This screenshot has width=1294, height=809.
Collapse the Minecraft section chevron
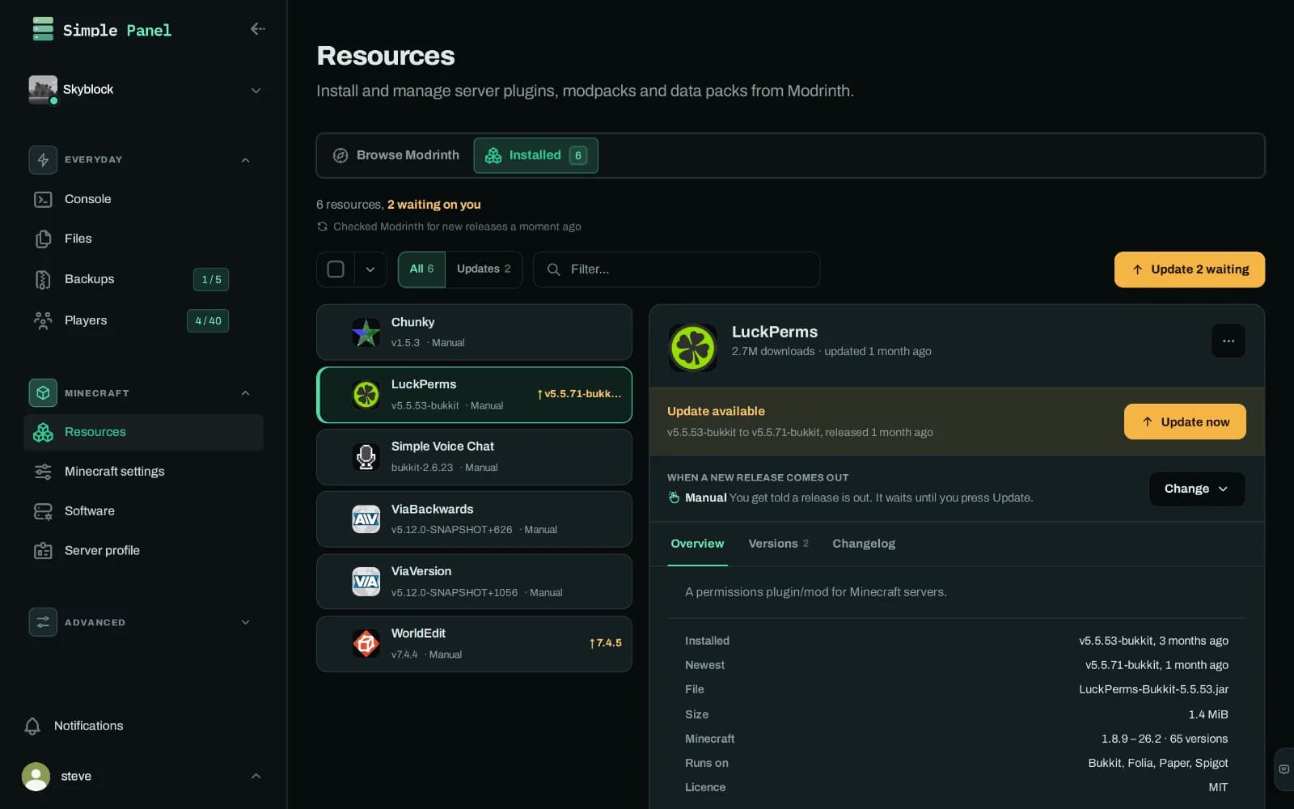coord(245,392)
